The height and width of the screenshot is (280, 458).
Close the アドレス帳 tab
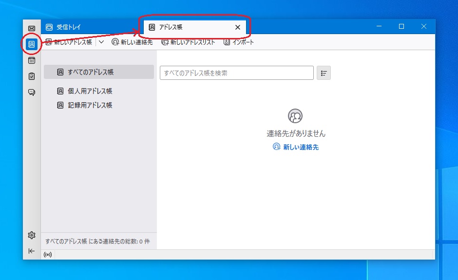(x=238, y=27)
